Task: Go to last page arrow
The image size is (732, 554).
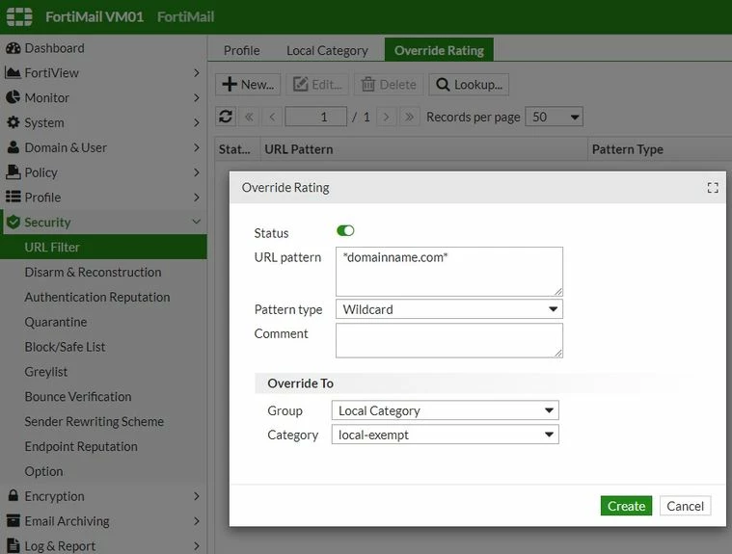Action: (x=409, y=117)
